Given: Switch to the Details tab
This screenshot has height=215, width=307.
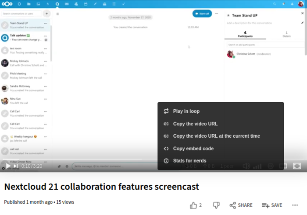Looking at the screenshot, I should tap(286, 35).
